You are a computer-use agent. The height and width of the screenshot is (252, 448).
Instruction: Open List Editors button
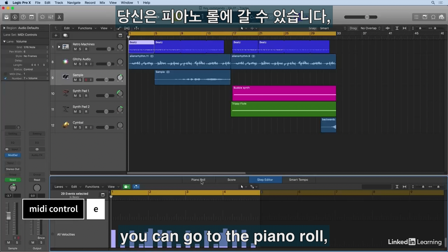(x=416, y=17)
